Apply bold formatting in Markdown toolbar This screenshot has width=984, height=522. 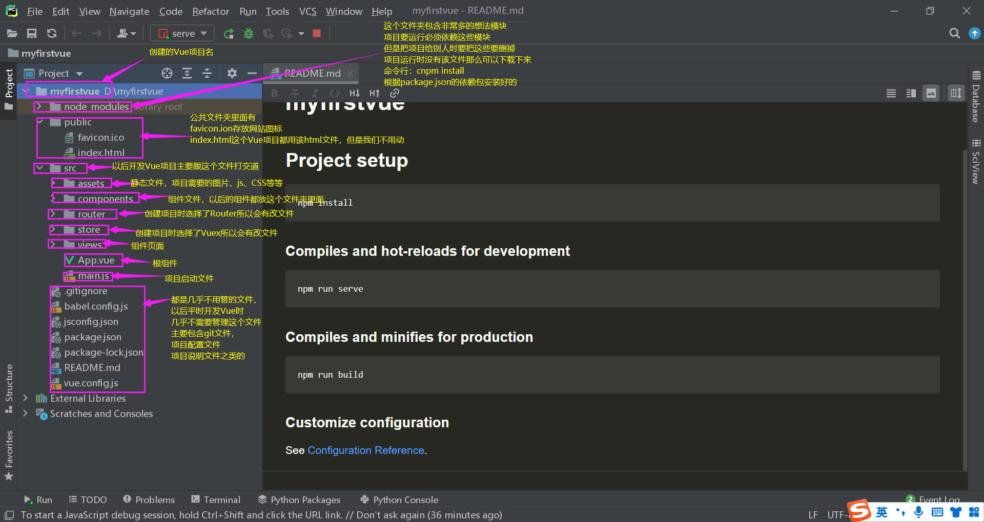tap(274, 93)
